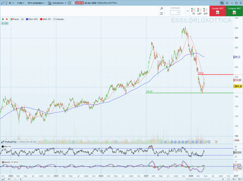
Task: Toggle SMA (200) indicator visibility
Action: pos(32,19)
